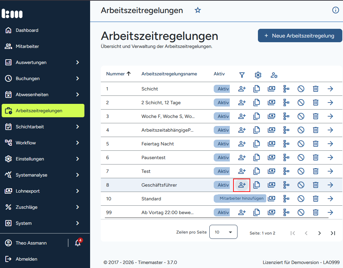Viewport: 343px width, 268px height.
Task: Click the Timemaster logo
Action: [12, 13]
